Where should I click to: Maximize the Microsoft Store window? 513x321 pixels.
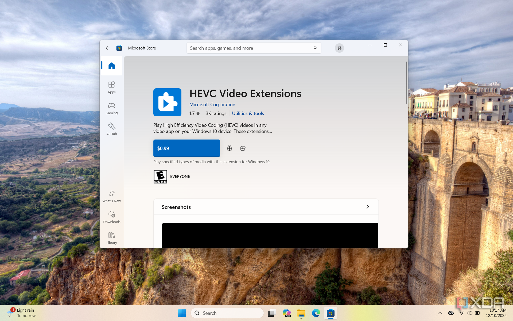pyautogui.click(x=385, y=45)
